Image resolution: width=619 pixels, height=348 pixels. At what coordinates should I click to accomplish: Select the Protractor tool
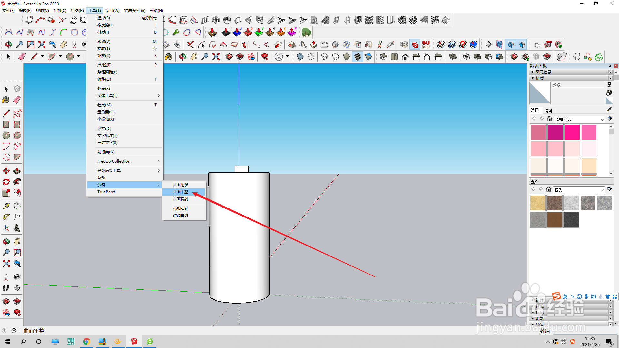pyautogui.click(x=6, y=217)
